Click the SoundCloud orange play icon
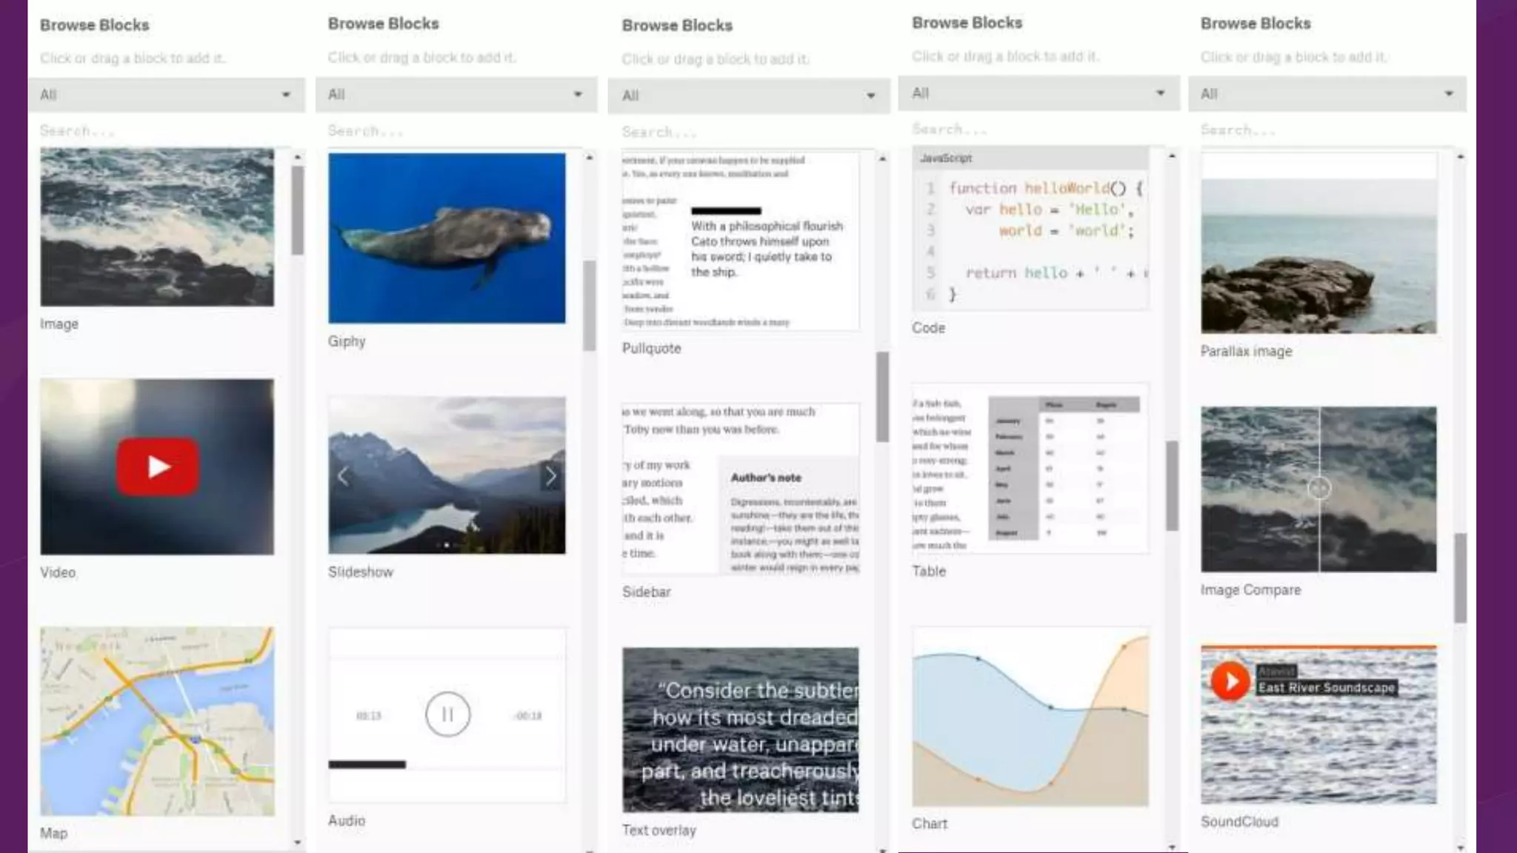 point(1230,680)
